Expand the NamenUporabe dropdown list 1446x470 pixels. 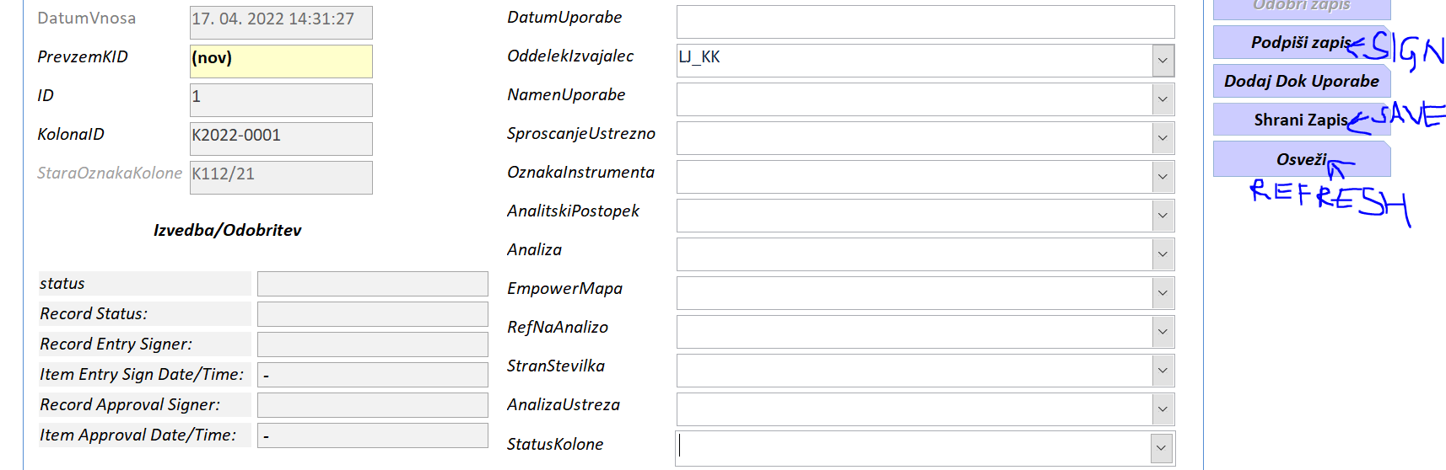coord(1163,99)
